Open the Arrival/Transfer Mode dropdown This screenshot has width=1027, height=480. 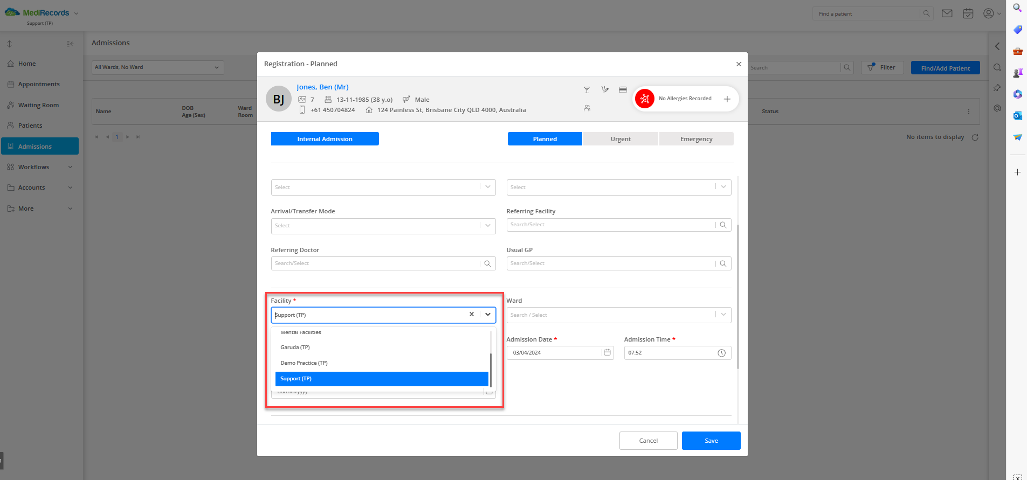383,226
